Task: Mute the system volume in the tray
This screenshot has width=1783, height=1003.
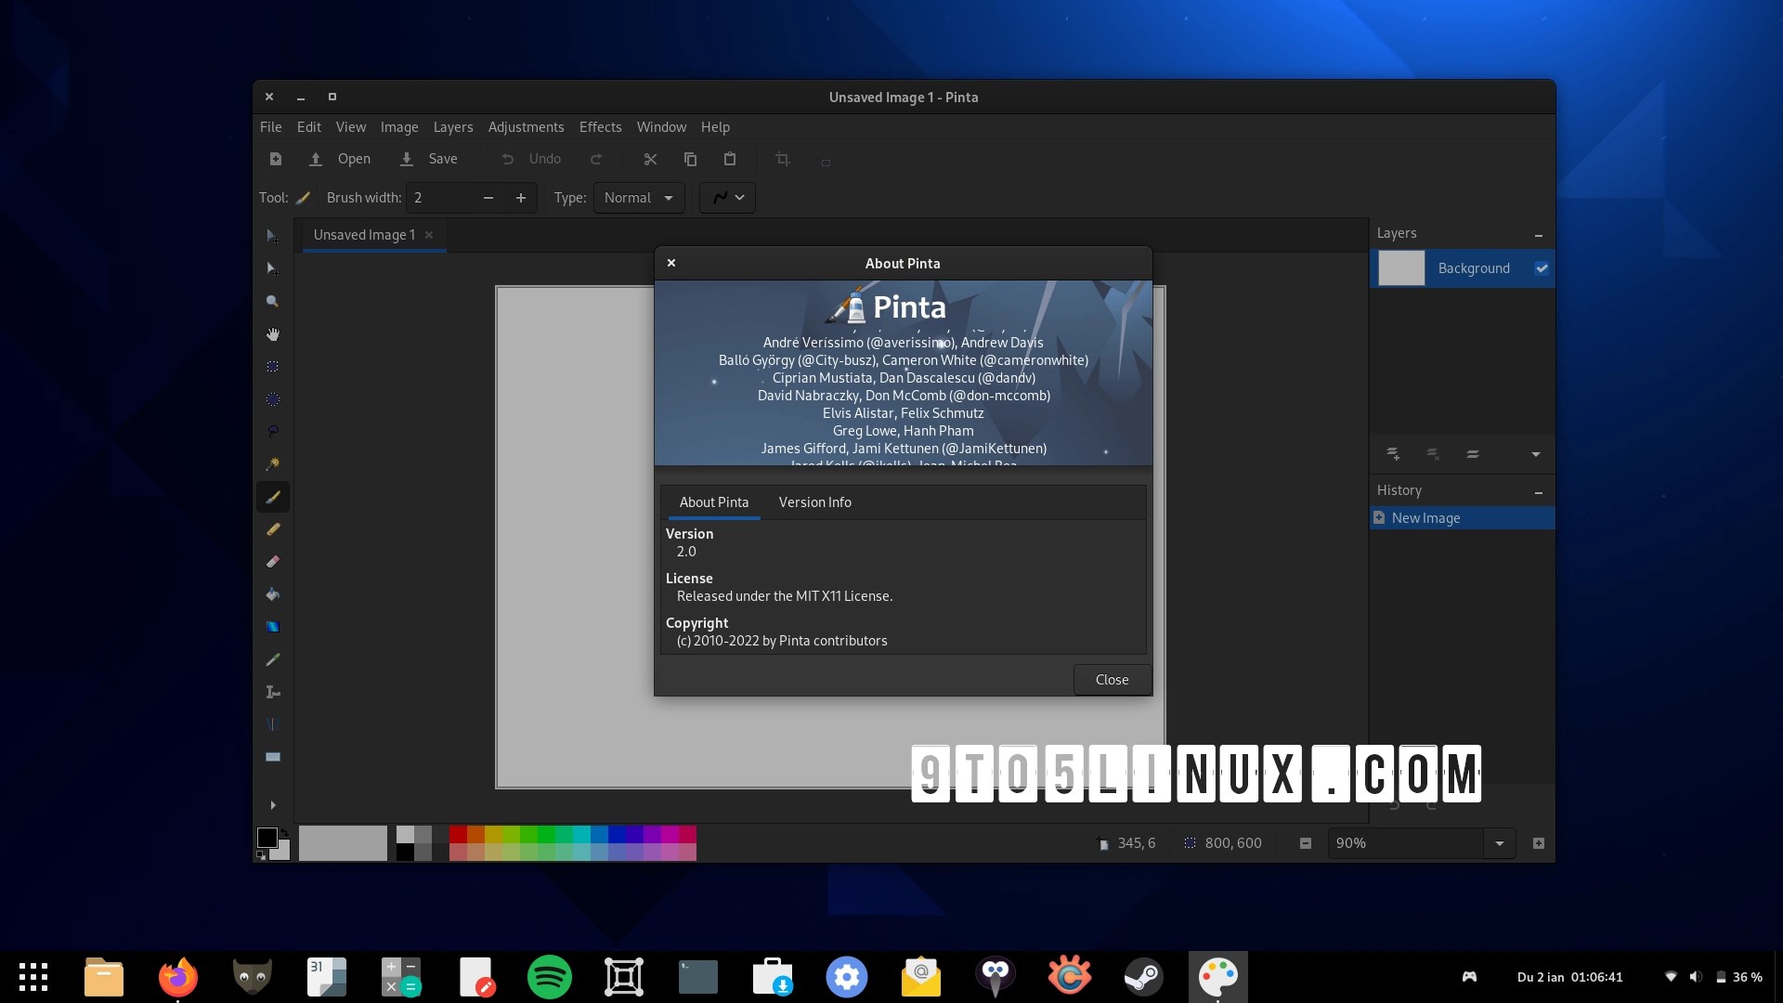Action: tap(1697, 976)
